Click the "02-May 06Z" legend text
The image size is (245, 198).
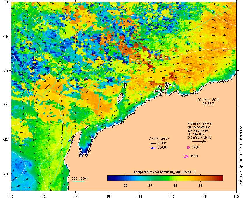pos(196,134)
